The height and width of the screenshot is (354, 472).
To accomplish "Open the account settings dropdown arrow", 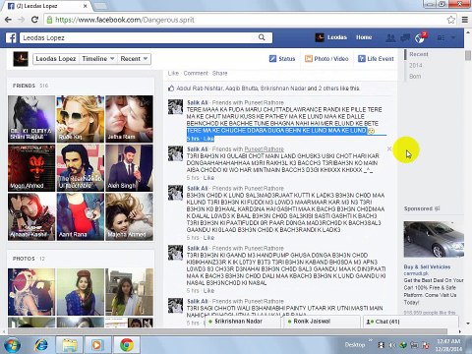I will click(453, 38).
